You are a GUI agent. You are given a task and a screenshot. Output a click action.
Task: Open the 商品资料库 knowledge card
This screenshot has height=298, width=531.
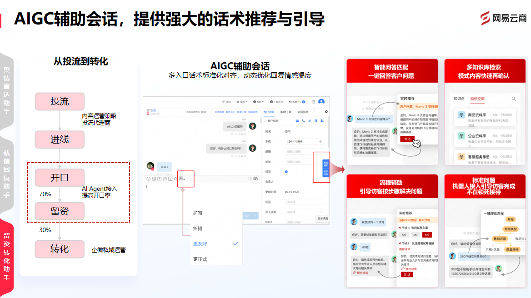tap(485, 117)
